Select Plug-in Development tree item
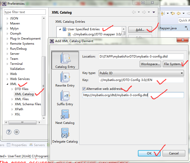The height and width of the screenshot is (163, 190). (x=25, y=39)
